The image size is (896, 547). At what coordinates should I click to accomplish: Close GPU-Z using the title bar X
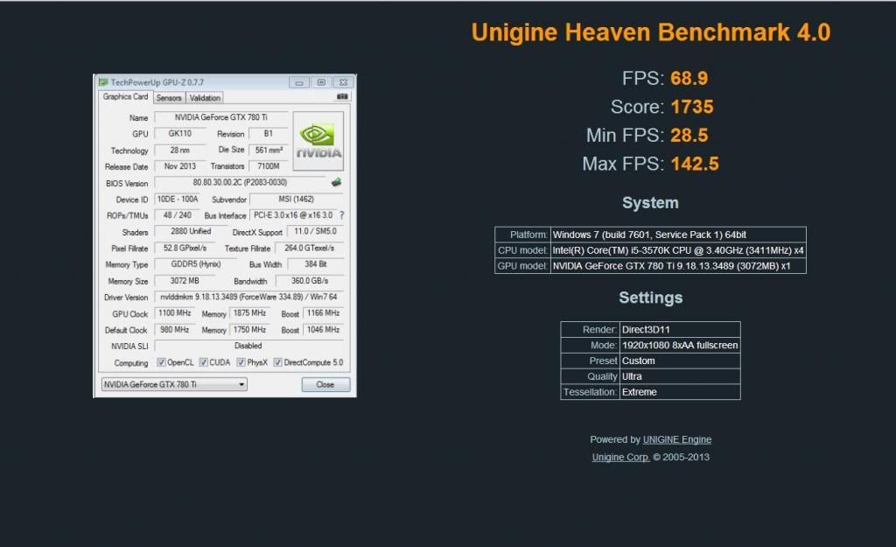[x=342, y=82]
